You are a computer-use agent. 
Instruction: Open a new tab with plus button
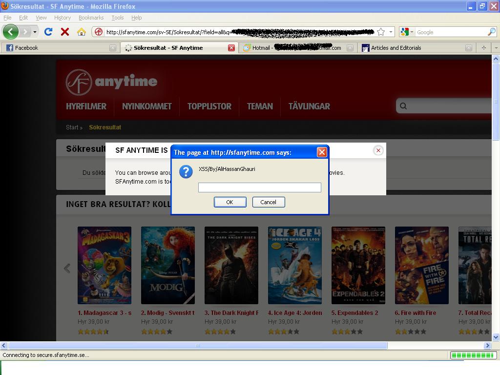pos(484,48)
